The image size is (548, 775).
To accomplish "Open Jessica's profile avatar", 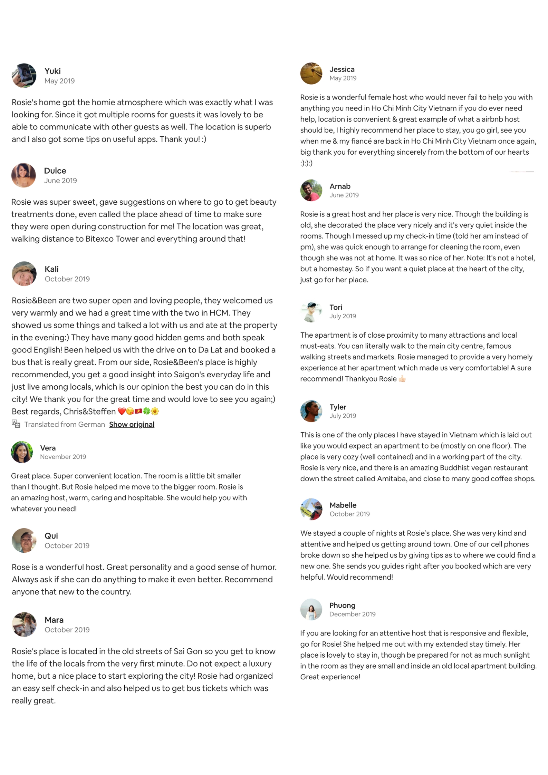I will 311,74.
